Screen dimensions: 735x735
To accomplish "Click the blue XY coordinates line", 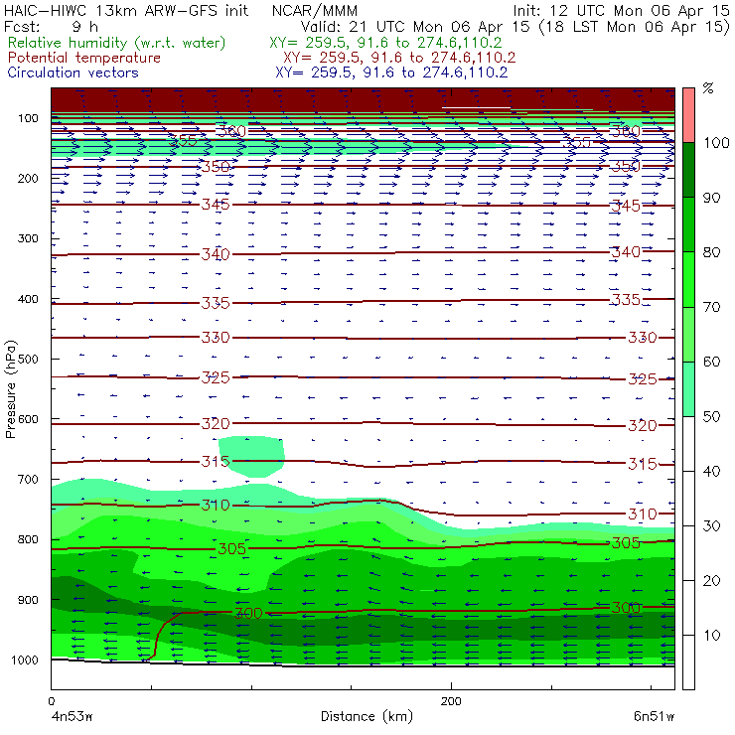I will click(391, 73).
